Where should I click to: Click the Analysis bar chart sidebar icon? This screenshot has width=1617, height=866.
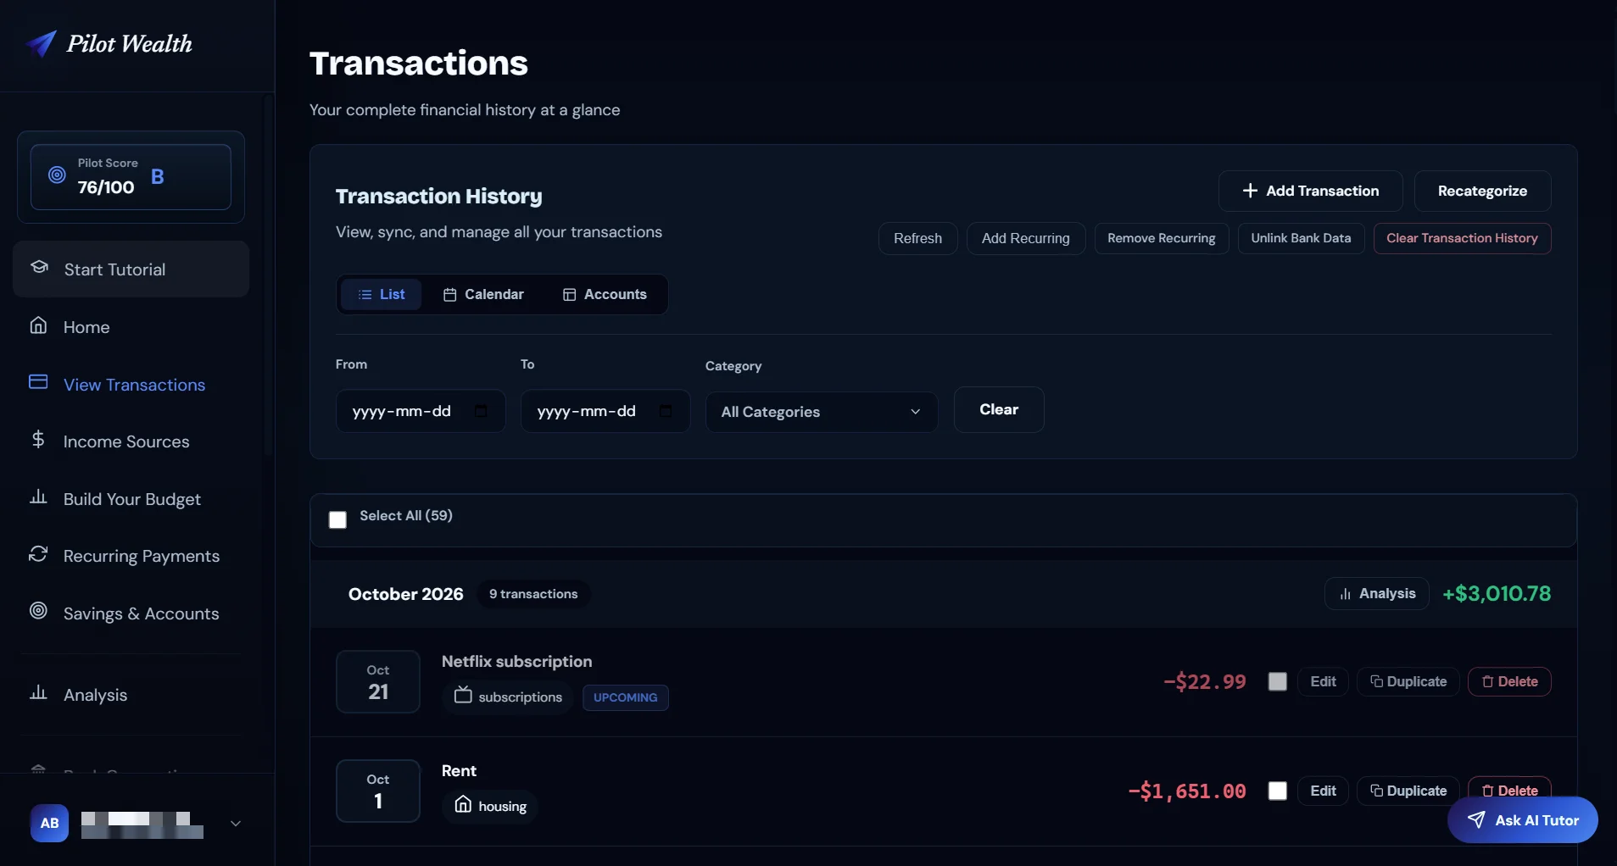click(38, 692)
